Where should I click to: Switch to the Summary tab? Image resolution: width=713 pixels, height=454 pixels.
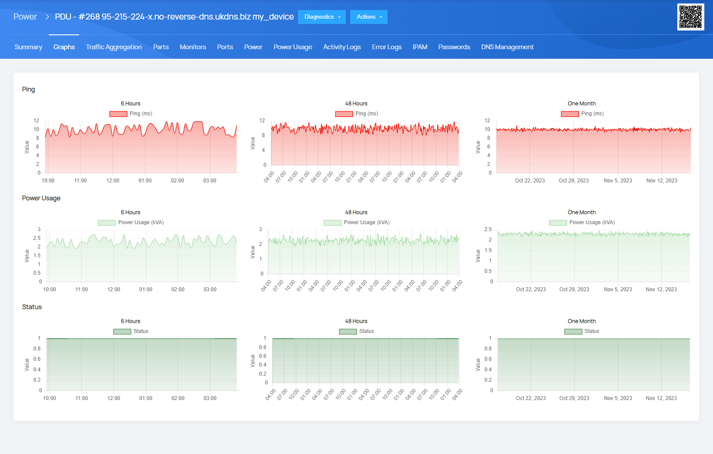[28, 47]
